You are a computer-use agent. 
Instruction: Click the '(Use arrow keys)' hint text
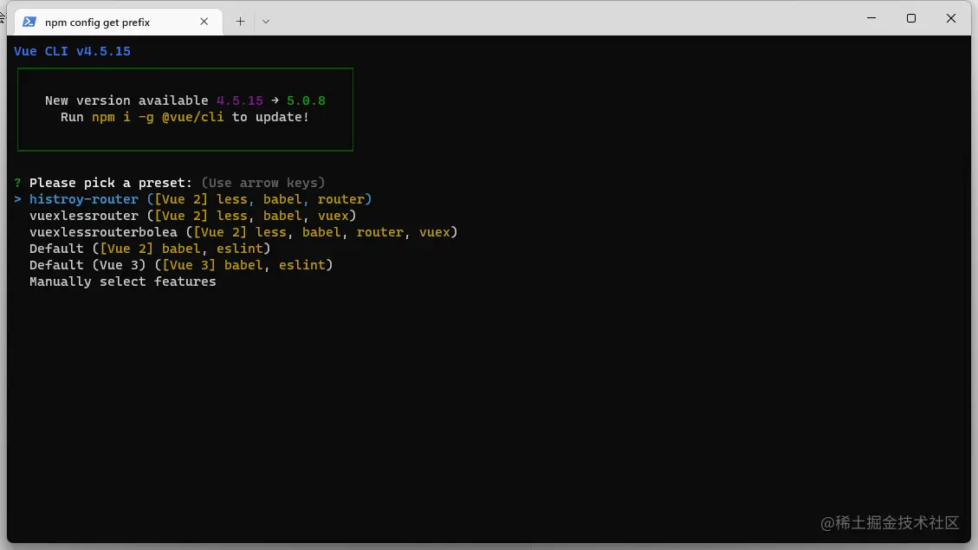[263, 183]
